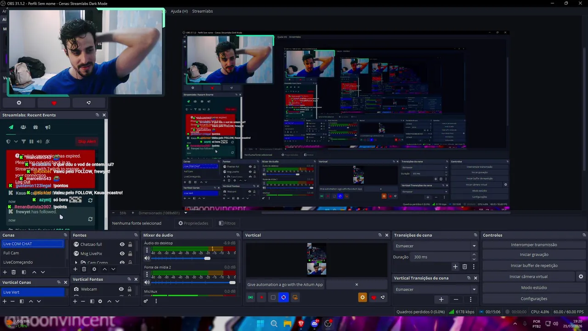Click Iniciar câmera virtual button
This screenshot has height=331, width=588.
(x=528, y=277)
